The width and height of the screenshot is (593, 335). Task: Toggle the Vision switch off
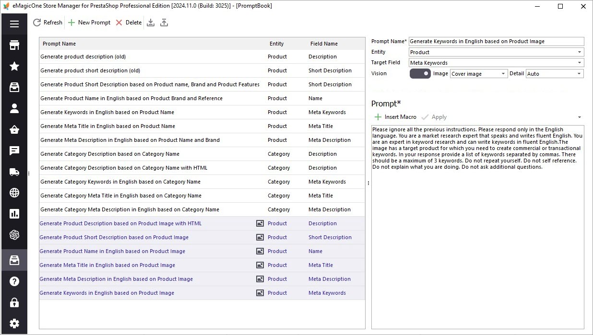click(420, 74)
